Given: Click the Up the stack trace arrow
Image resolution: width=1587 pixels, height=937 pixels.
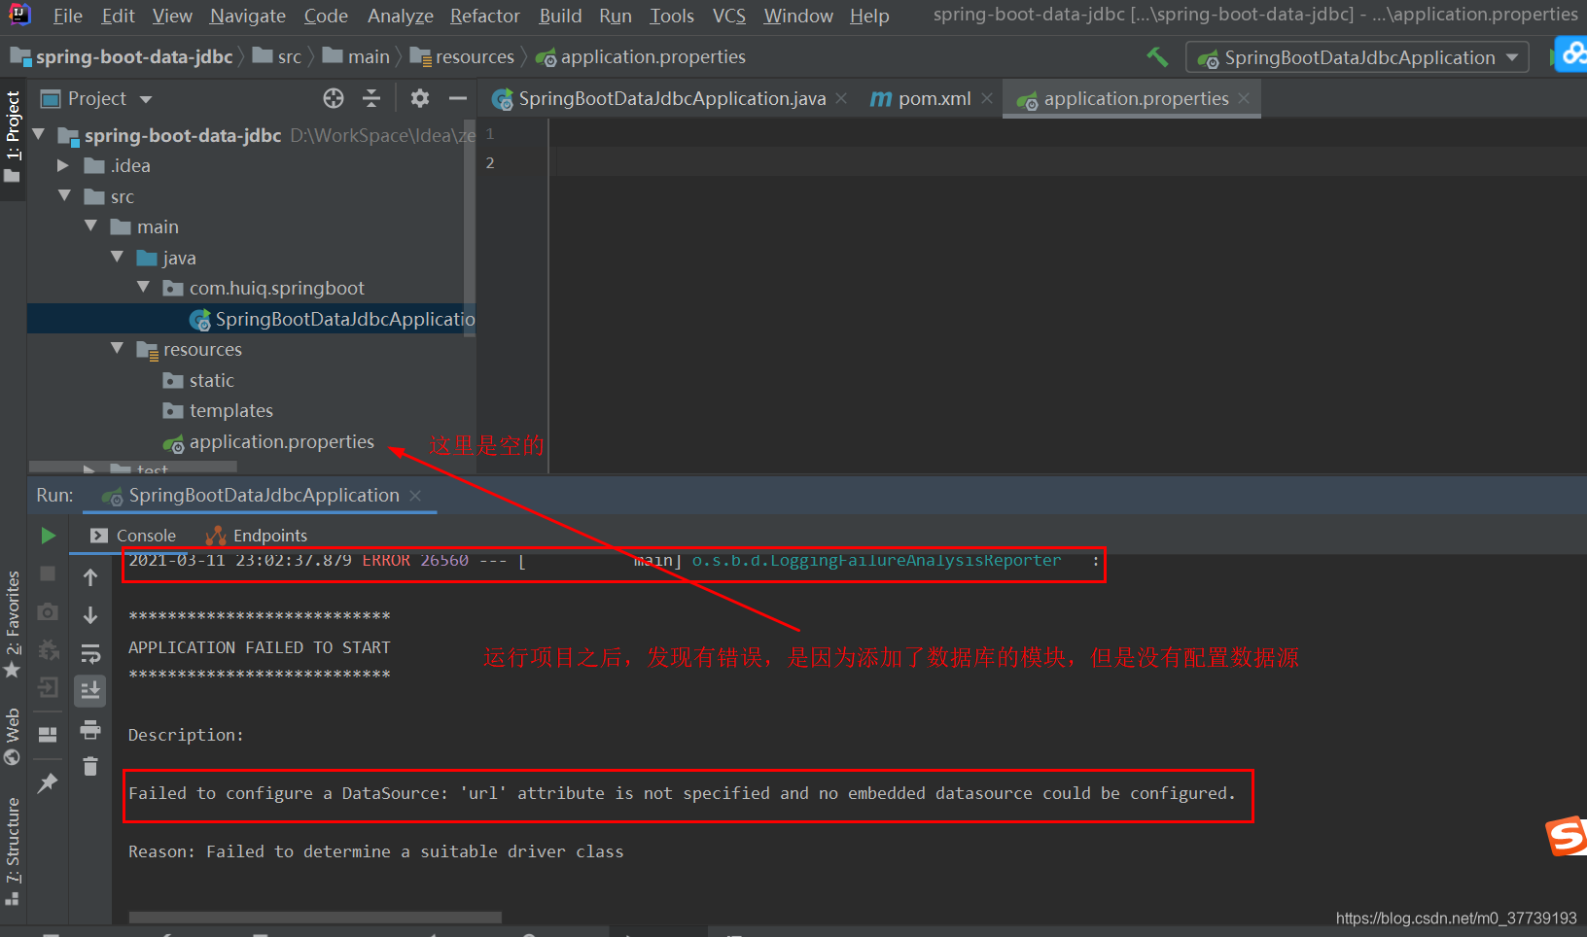Looking at the screenshot, I should [90, 577].
